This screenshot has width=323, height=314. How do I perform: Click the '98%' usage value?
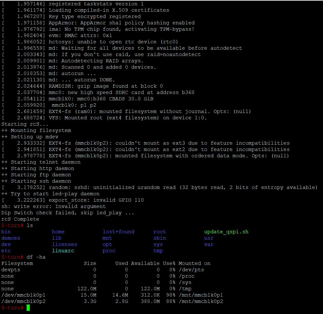pos(171,295)
